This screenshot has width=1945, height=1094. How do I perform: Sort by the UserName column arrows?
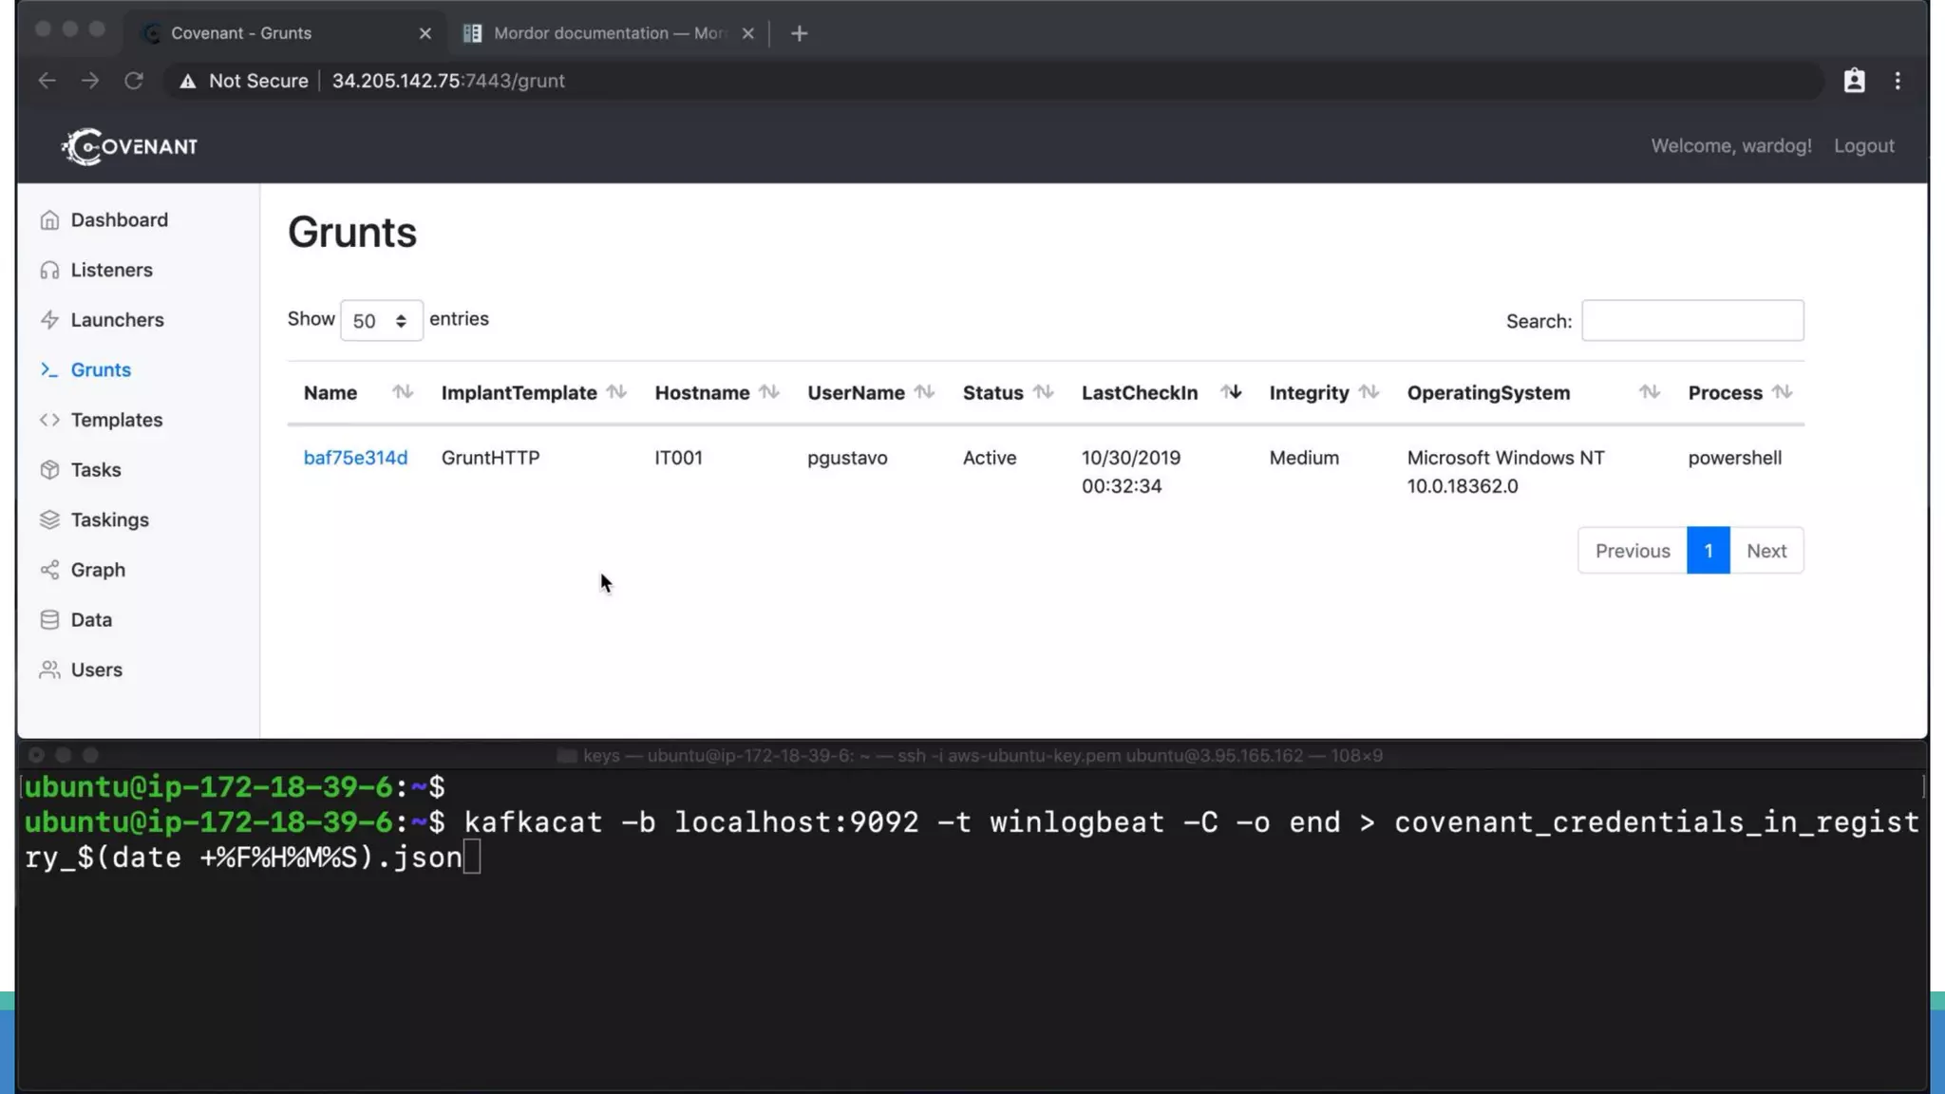click(924, 392)
